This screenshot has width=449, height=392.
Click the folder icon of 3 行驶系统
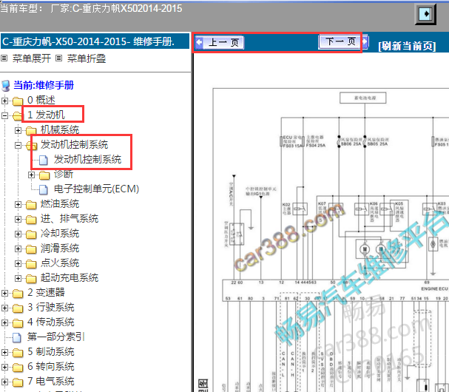[x=18, y=308]
